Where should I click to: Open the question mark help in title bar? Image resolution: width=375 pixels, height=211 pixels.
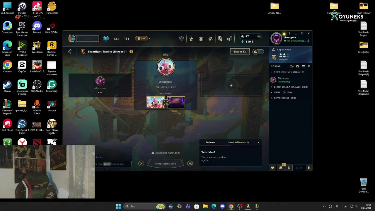coord(289,33)
